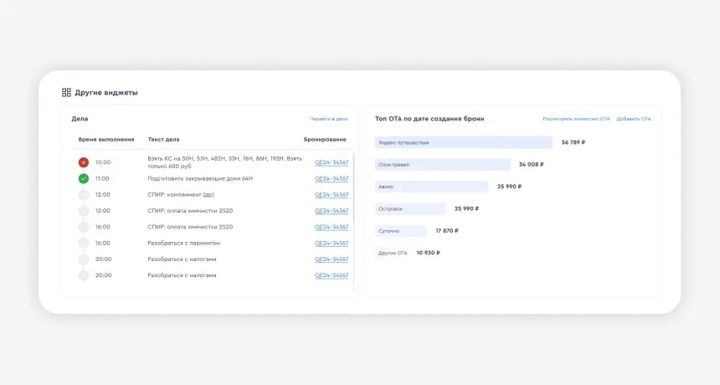Click Добавить ОТА link
The width and height of the screenshot is (720, 385).
pos(634,119)
